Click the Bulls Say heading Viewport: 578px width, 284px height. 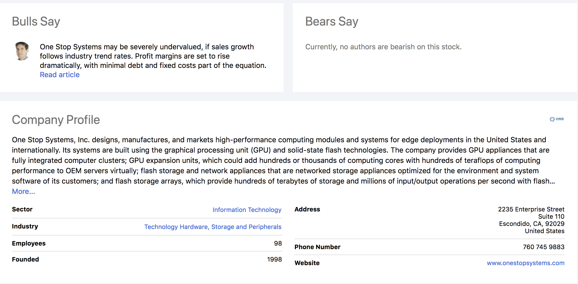pos(36,21)
